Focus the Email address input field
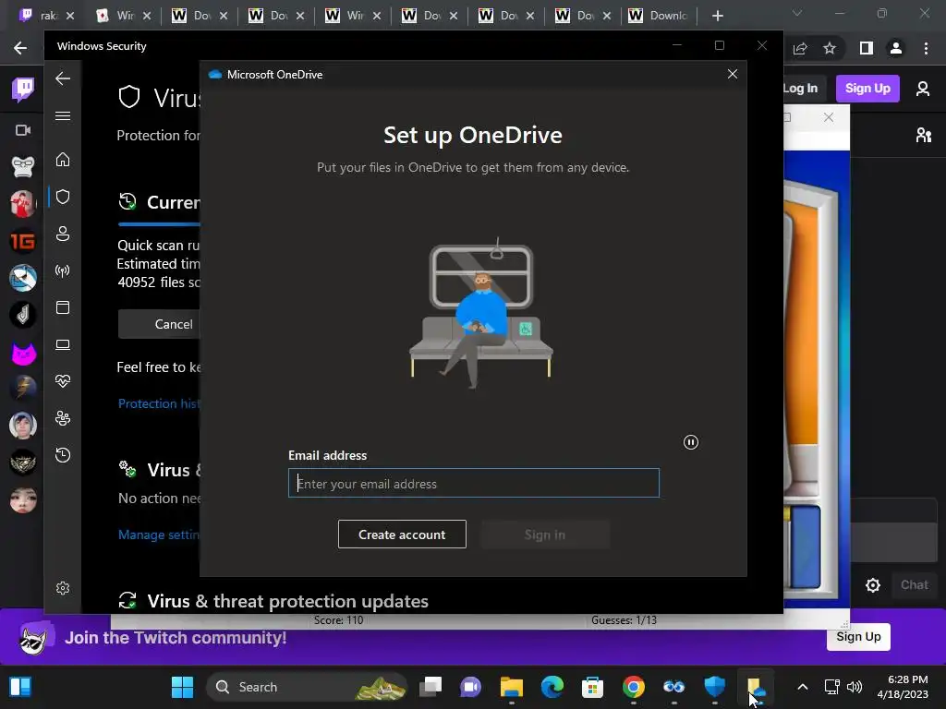This screenshot has width=946, height=709. [474, 484]
